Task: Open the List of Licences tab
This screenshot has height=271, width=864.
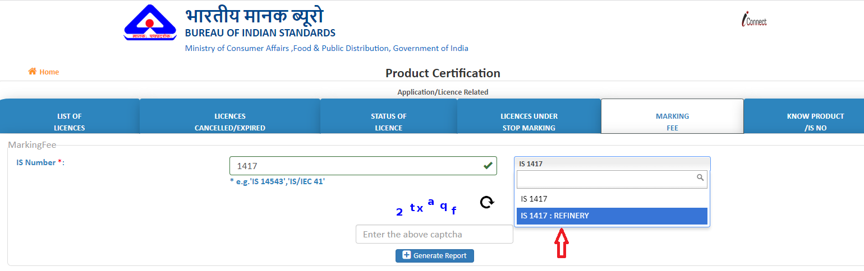Action: pyautogui.click(x=70, y=116)
